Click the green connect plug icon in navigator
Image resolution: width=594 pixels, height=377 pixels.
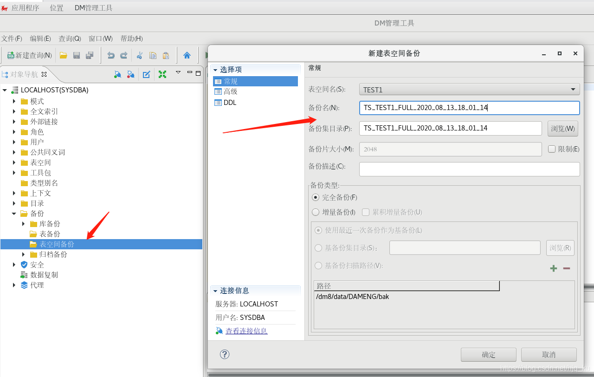[x=118, y=74]
